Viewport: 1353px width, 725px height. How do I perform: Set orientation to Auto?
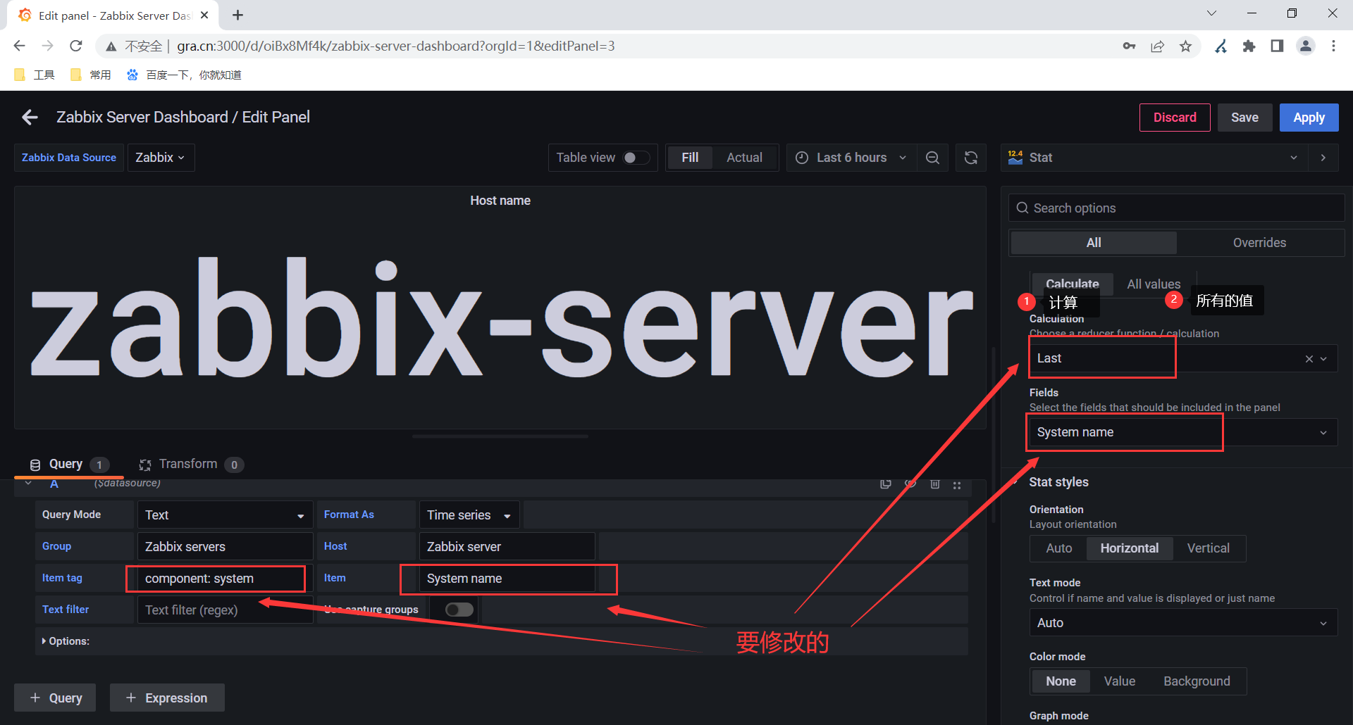coord(1058,548)
